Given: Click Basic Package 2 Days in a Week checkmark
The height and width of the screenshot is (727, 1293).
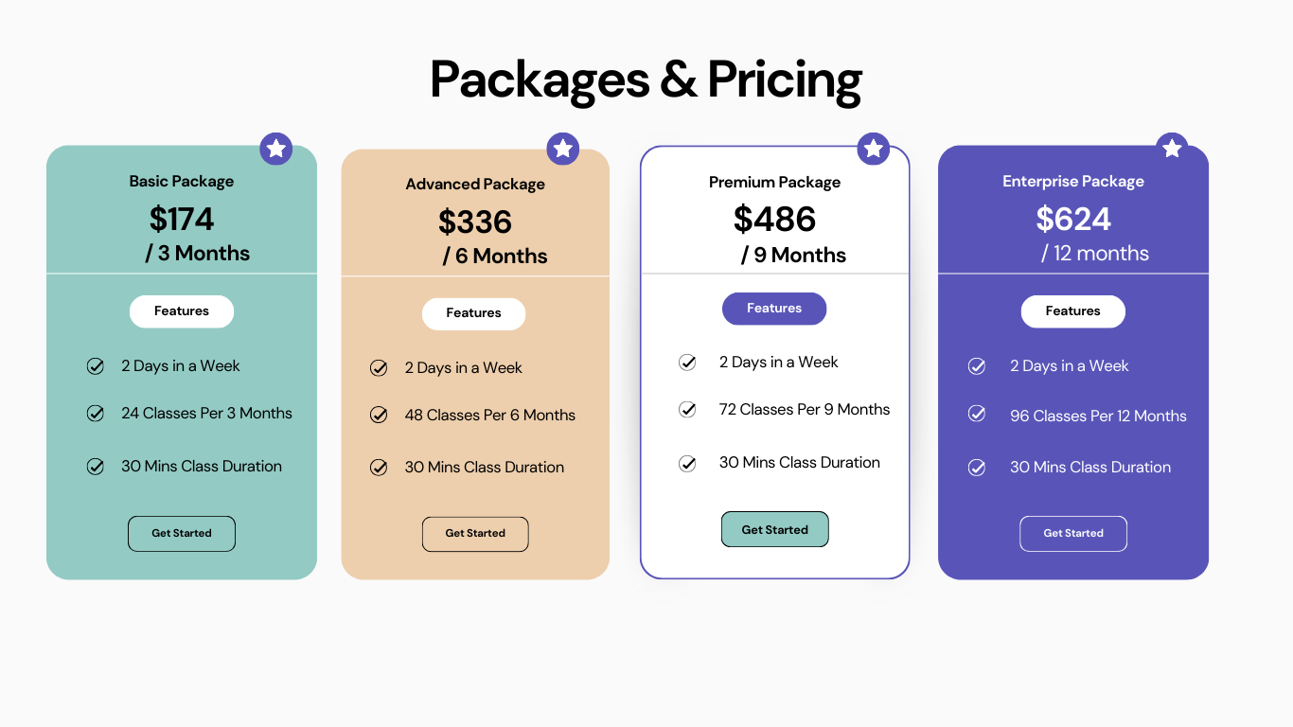Looking at the screenshot, I should [x=96, y=366].
